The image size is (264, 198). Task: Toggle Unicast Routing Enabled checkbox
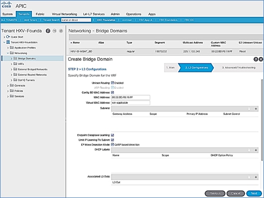(x=113, y=83)
